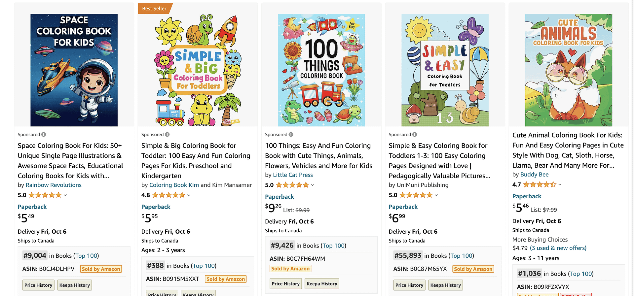Click the Top 100 link under Cute Animal book
This screenshot has height=296, width=634.
tap(580, 274)
